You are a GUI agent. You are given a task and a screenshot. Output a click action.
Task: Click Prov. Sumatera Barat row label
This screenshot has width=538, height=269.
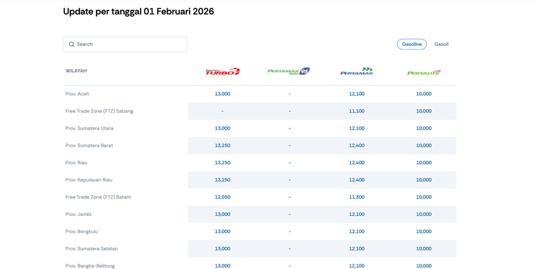tap(89, 146)
